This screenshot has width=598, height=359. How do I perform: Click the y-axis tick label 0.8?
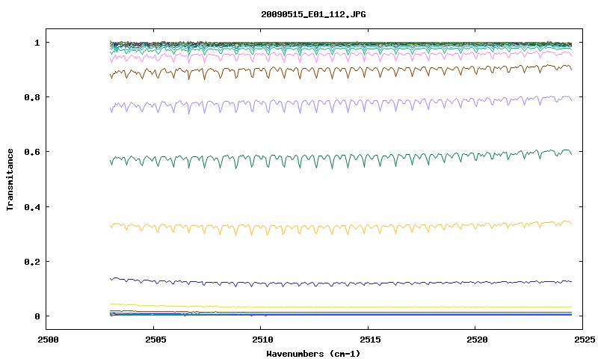(x=32, y=97)
